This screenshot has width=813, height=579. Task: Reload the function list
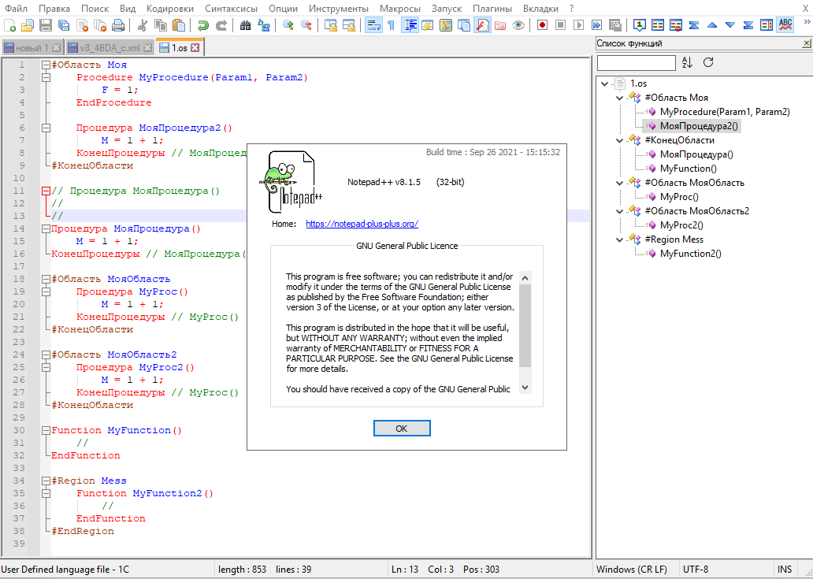point(708,62)
